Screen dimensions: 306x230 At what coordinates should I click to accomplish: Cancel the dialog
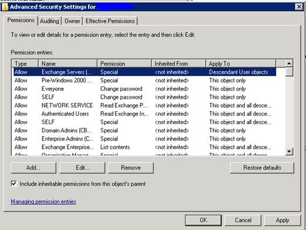point(243,220)
